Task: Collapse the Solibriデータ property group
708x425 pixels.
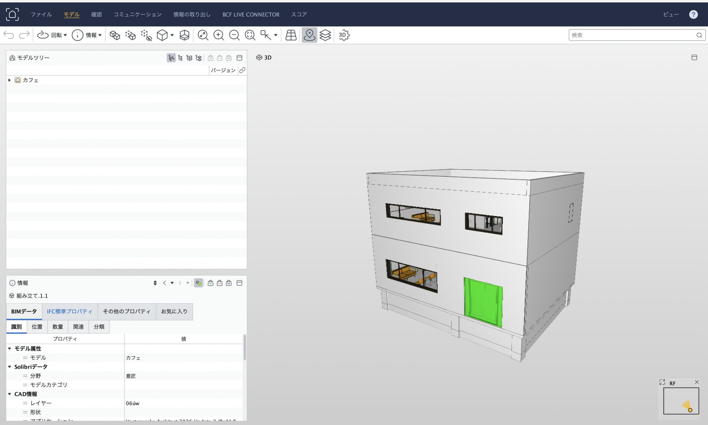Action: click(10, 367)
